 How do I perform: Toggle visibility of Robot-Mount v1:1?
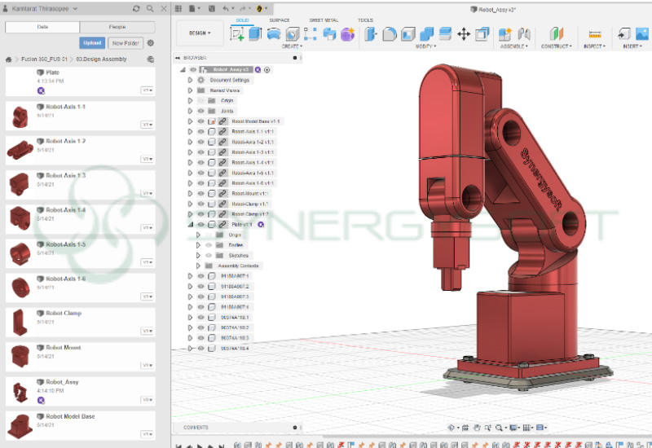(x=200, y=194)
